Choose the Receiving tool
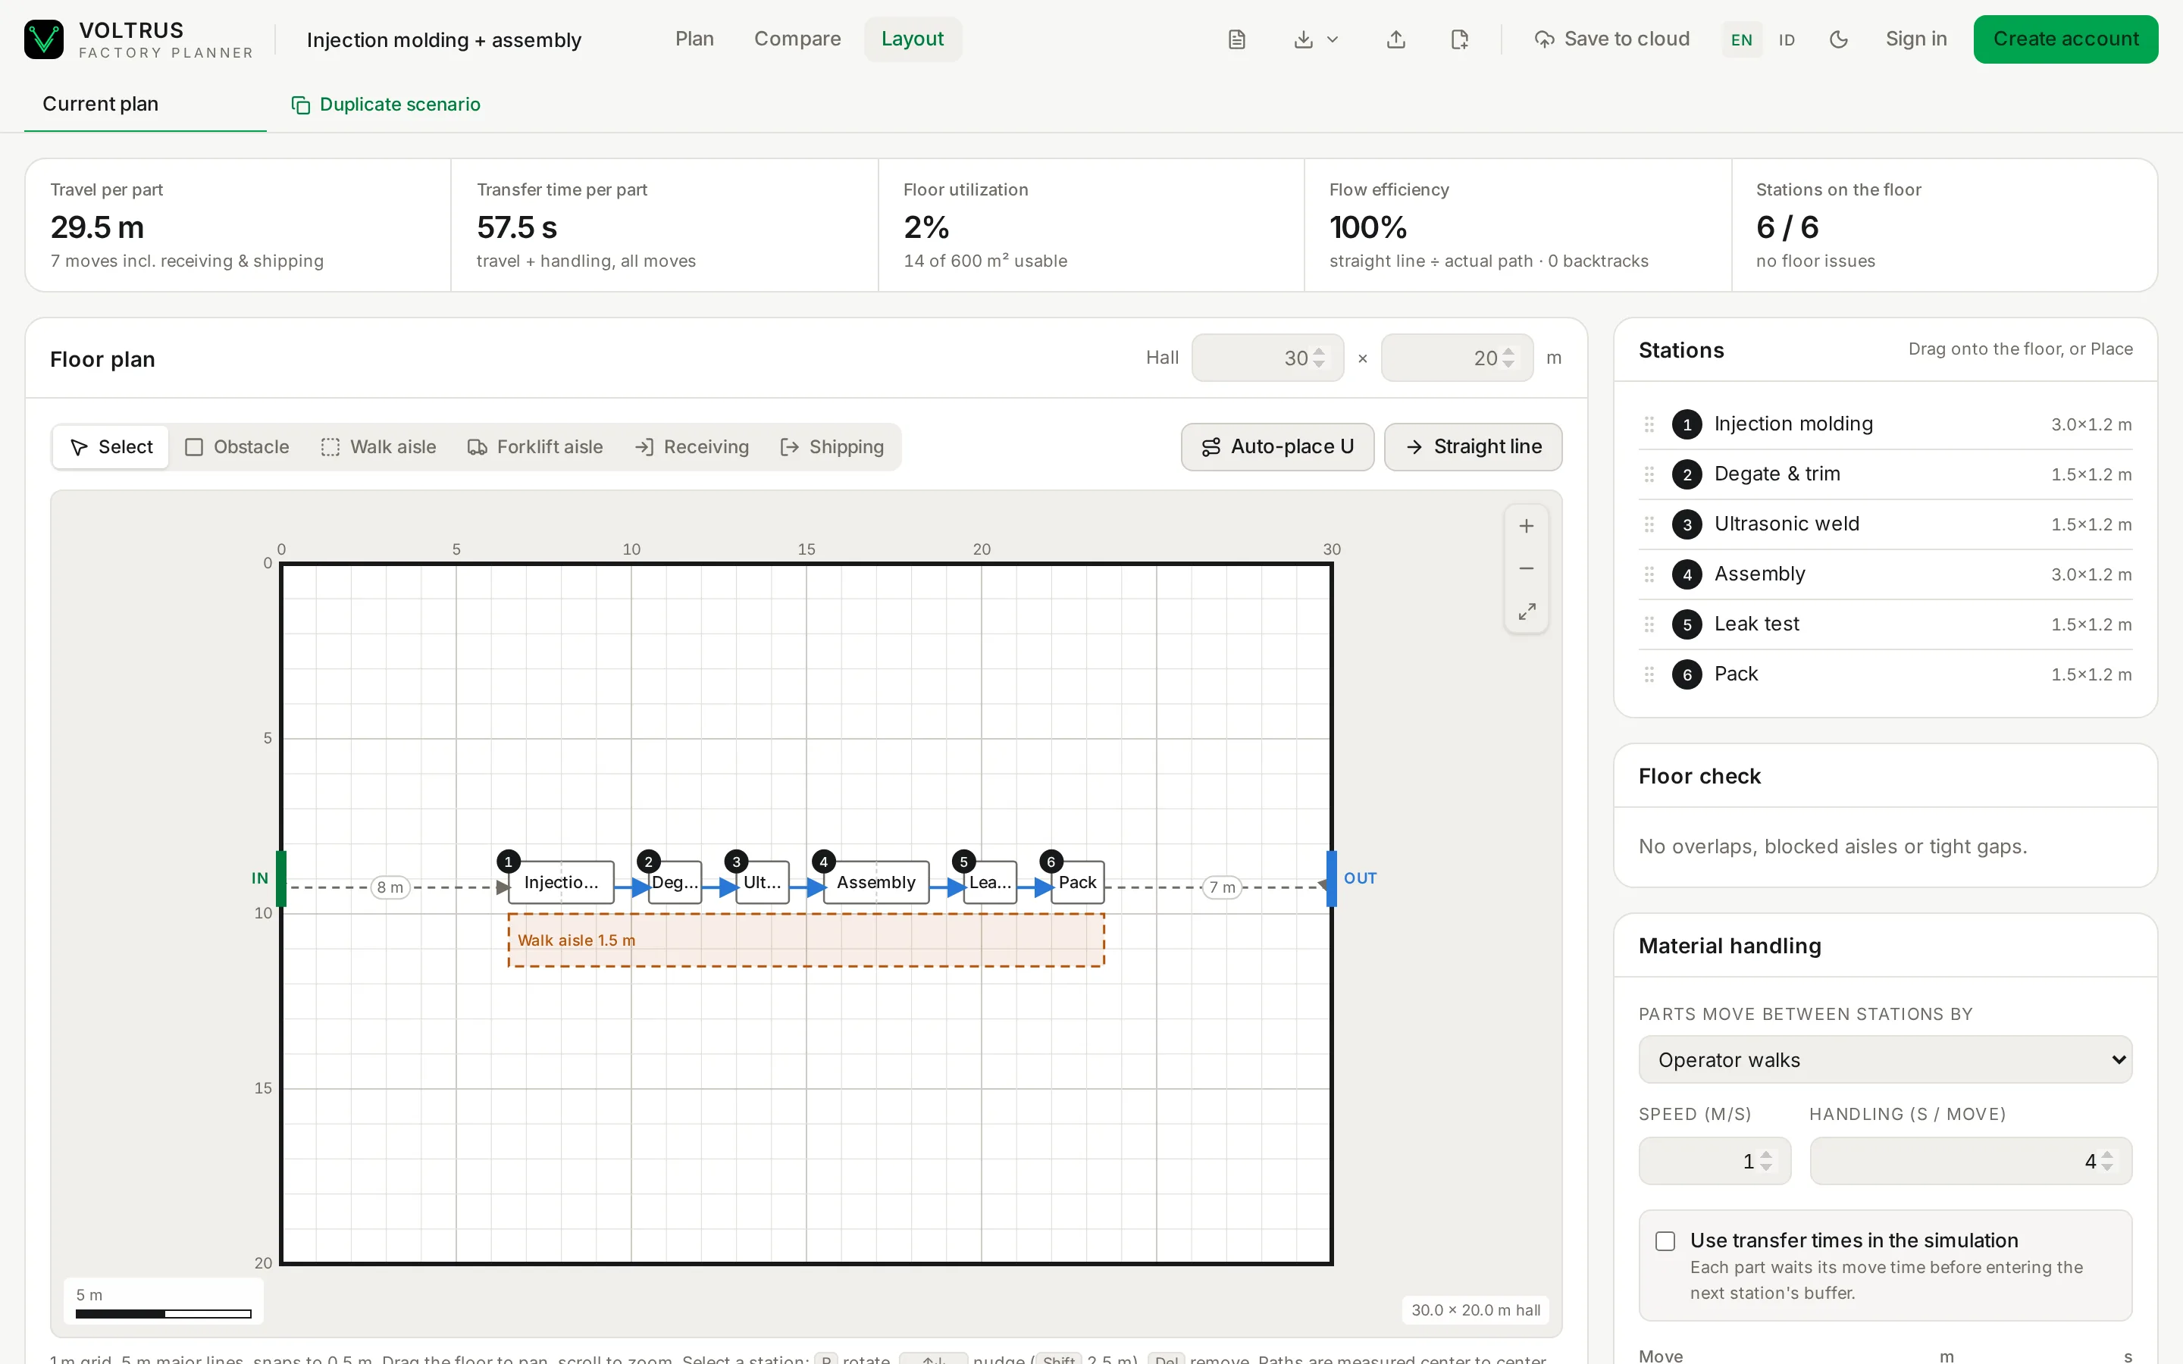 [692, 447]
